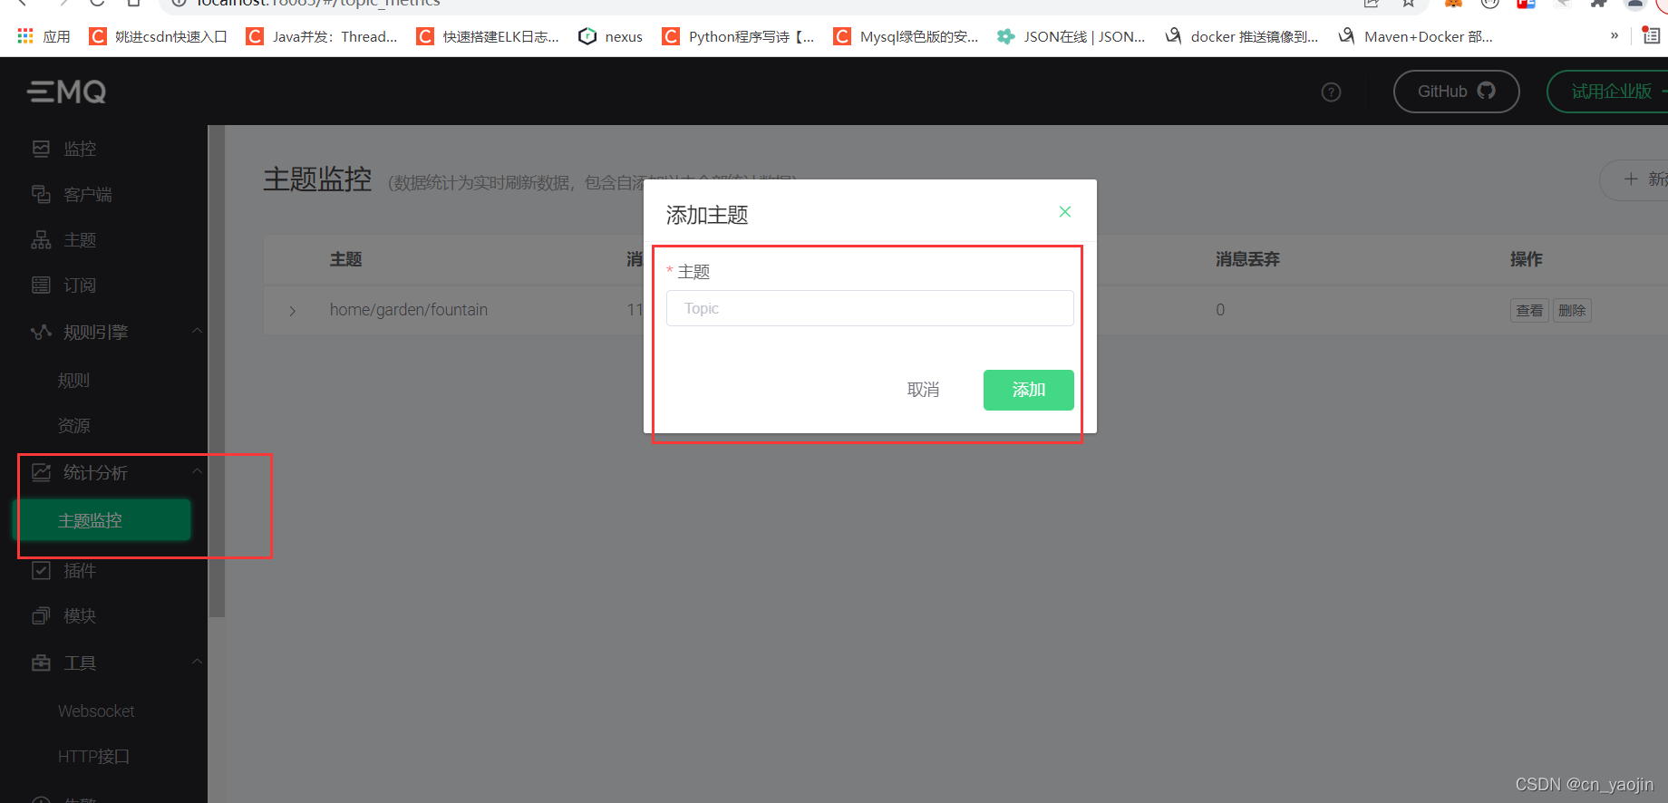Open the help question mark icon
The image size is (1668, 803).
click(1331, 92)
